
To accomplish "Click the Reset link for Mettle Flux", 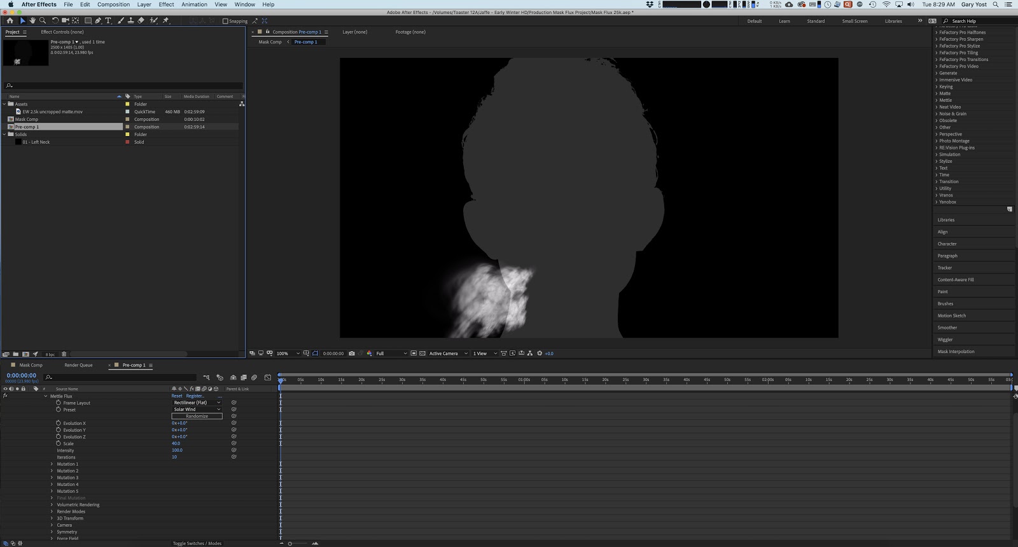I will click(x=176, y=396).
